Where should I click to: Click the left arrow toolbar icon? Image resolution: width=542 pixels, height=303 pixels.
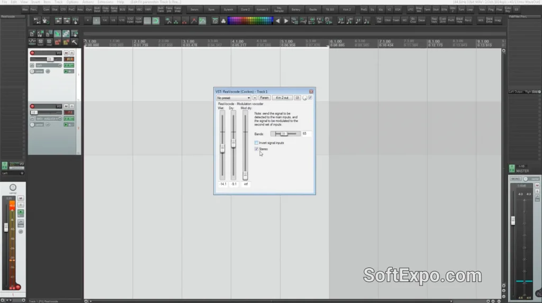coord(277,21)
